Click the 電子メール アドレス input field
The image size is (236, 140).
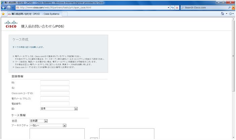[55, 98]
